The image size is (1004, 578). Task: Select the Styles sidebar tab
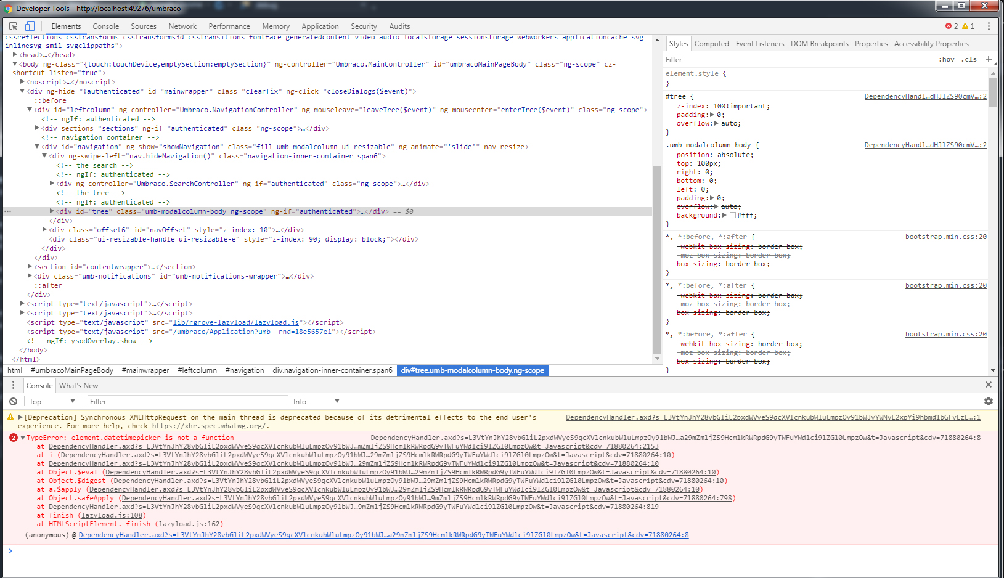point(678,44)
